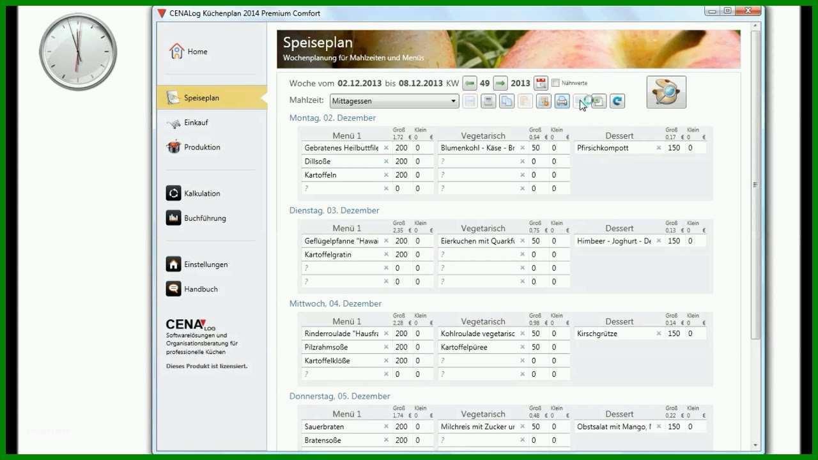Refresh the plan with blue arrow icon
This screenshot has height=460, width=818.
pos(617,101)
